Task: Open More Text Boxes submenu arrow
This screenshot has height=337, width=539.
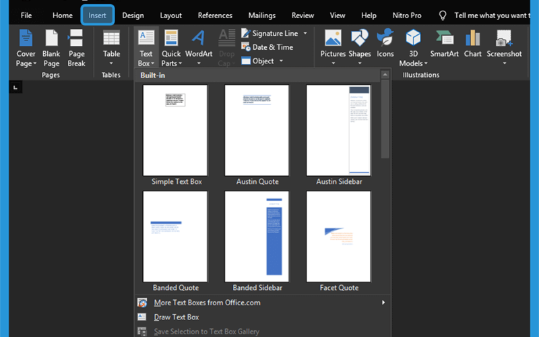Action: click(383, 303)
